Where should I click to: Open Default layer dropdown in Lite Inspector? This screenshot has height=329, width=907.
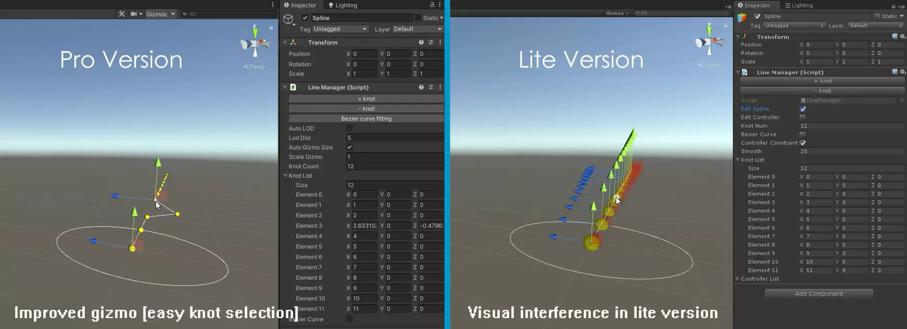[876, 25]
